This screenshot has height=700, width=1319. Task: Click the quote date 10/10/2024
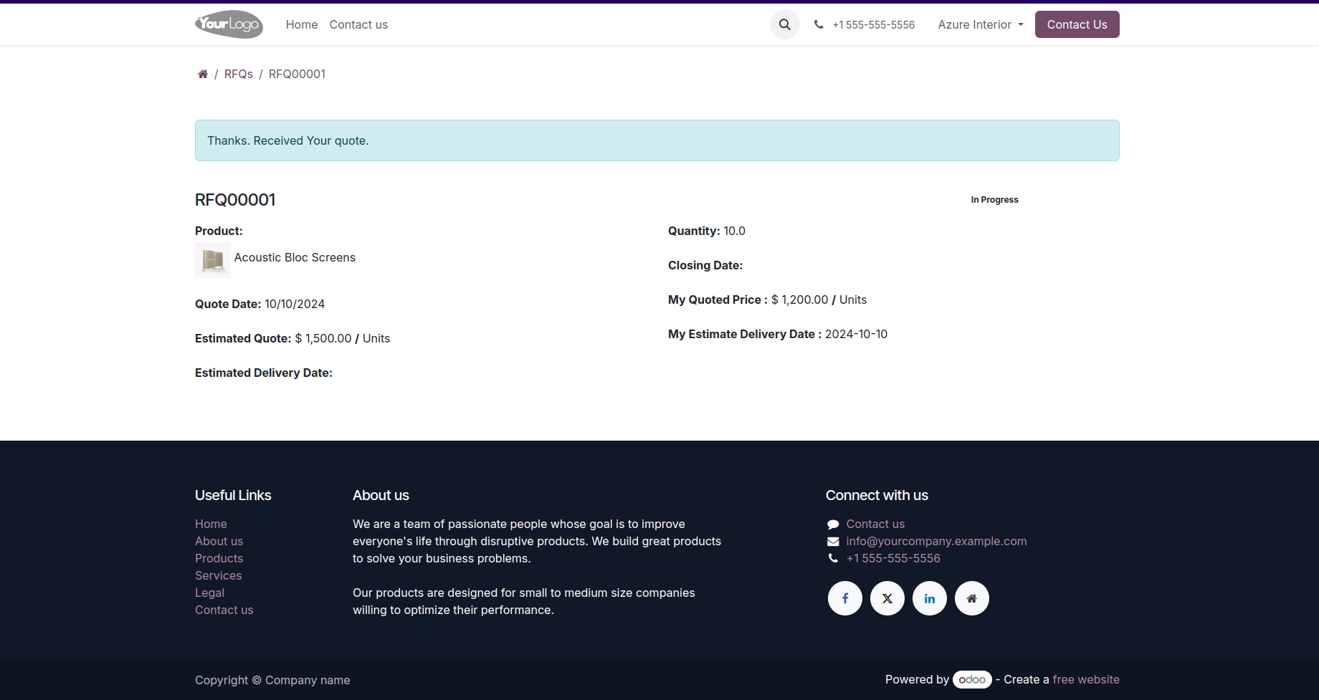(x=295, y=304)
